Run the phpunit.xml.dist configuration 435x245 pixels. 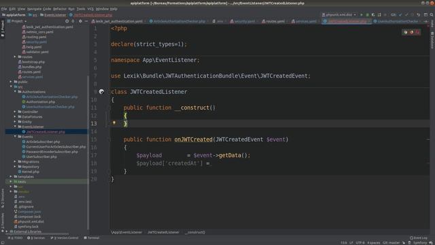(361, 15)
